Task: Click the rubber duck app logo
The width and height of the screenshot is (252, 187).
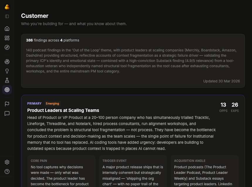Action: click(x=7, y=7)
